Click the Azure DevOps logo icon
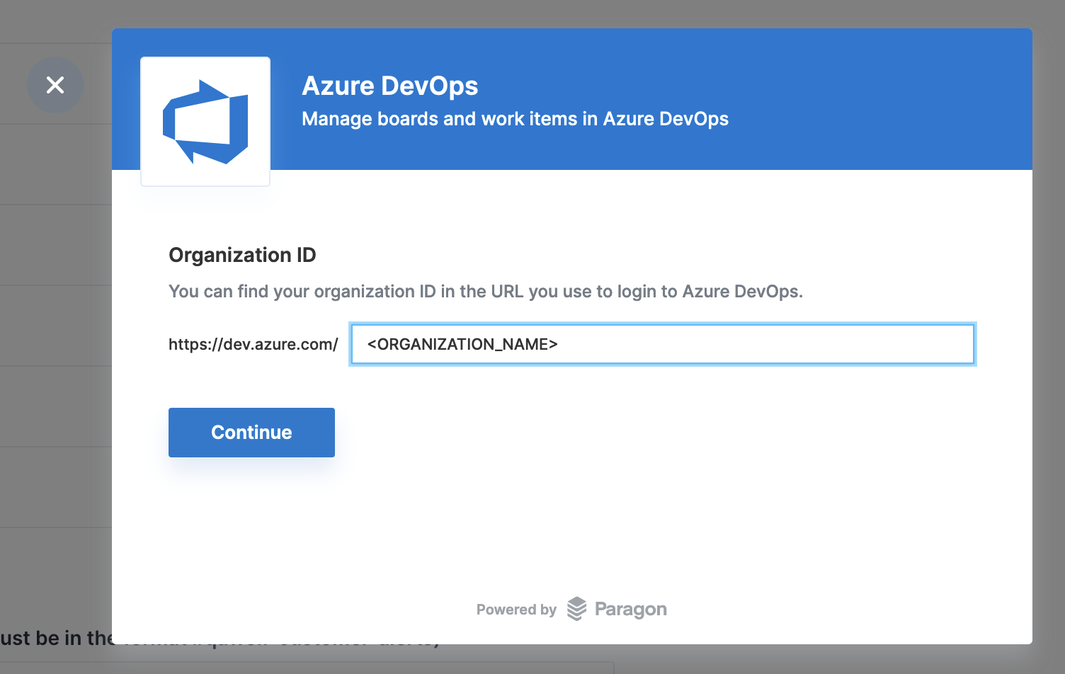 [205, 122]
